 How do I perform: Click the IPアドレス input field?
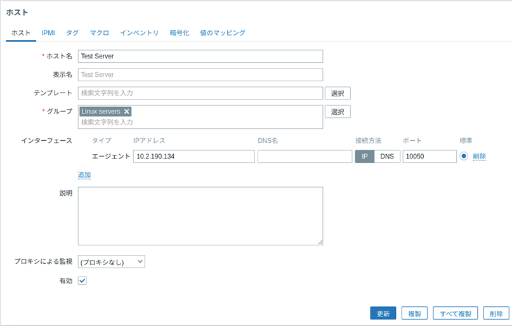point(194,157)
